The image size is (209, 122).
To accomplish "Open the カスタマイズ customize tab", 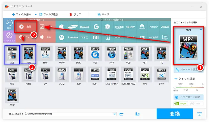I will [x=9, y=37].
